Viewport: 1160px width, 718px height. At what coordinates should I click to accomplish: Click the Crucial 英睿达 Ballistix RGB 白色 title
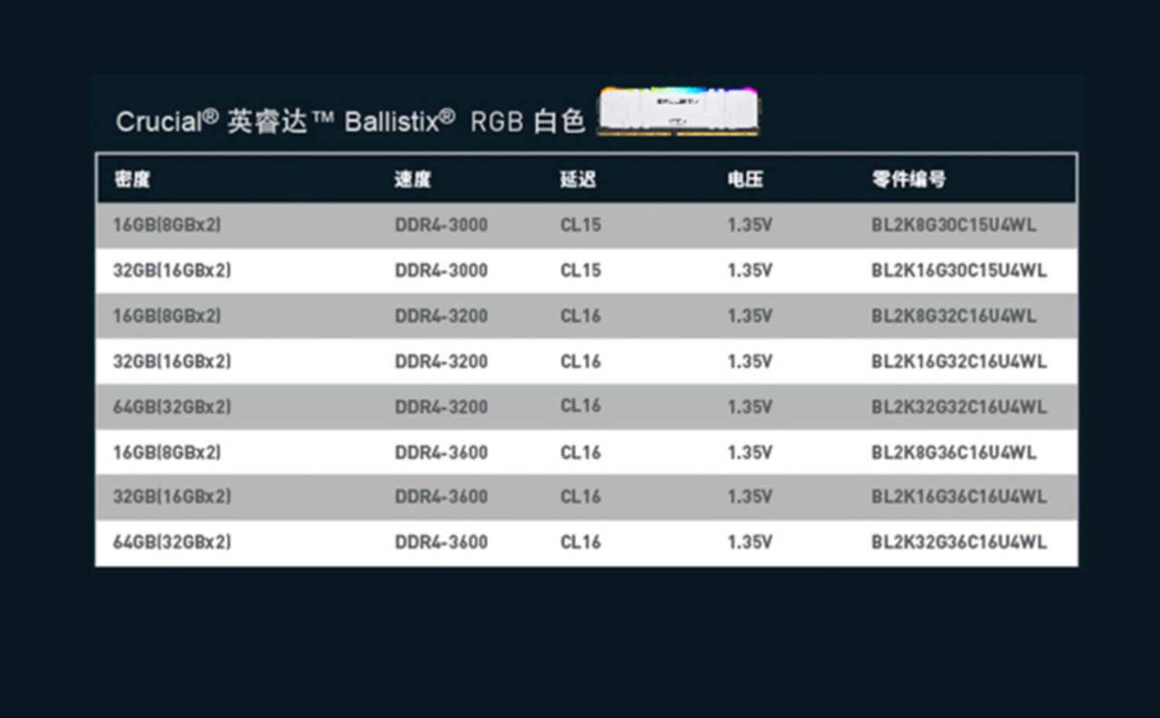tap(350, 121)
